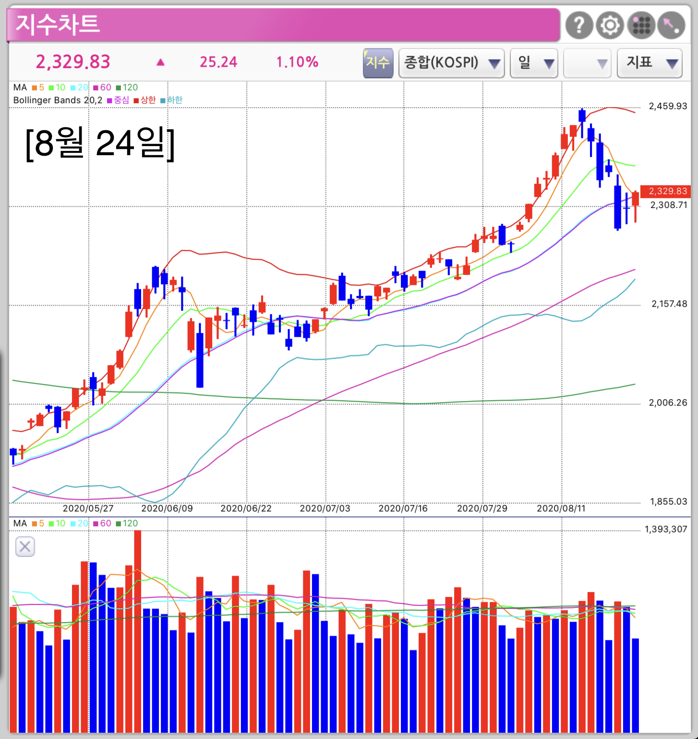Screen dimensions: 698x739
Task: Click the last red candlestick on the chart
Action: 636,207
